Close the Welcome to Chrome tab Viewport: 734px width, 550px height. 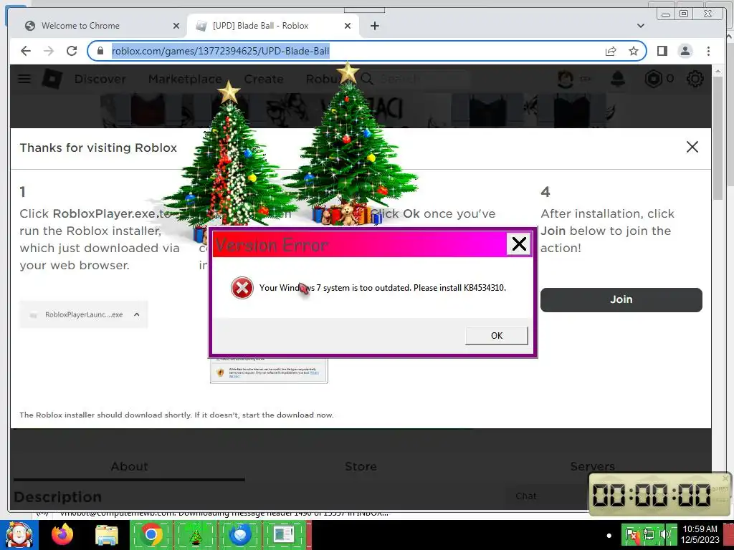(x=176, y=26)
